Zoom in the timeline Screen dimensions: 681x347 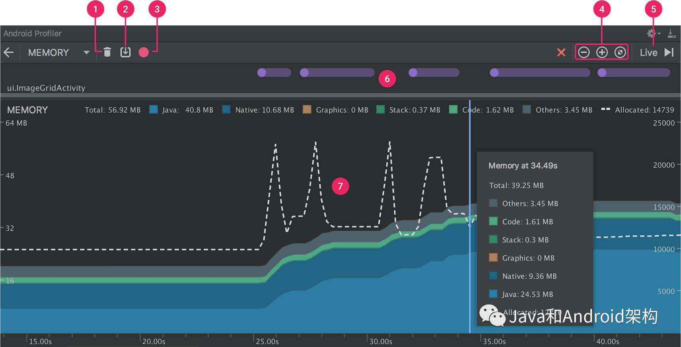coord(602,52)
